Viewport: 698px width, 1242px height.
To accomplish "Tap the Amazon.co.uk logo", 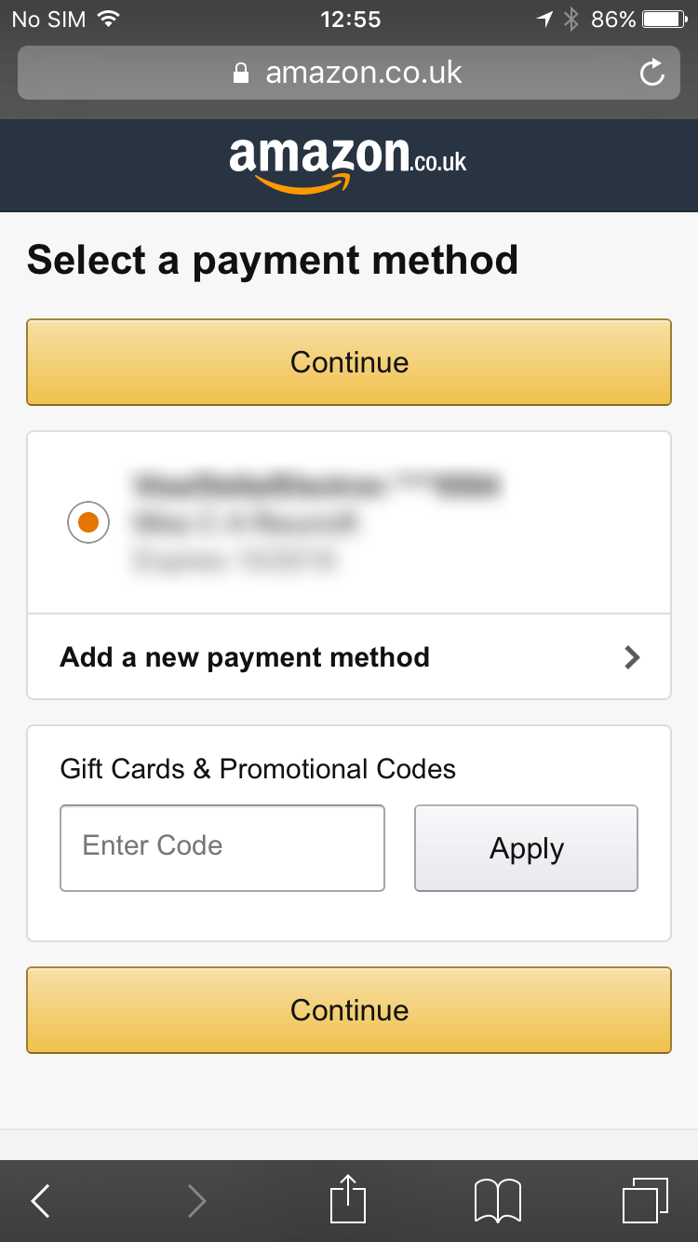I will 349,160.
